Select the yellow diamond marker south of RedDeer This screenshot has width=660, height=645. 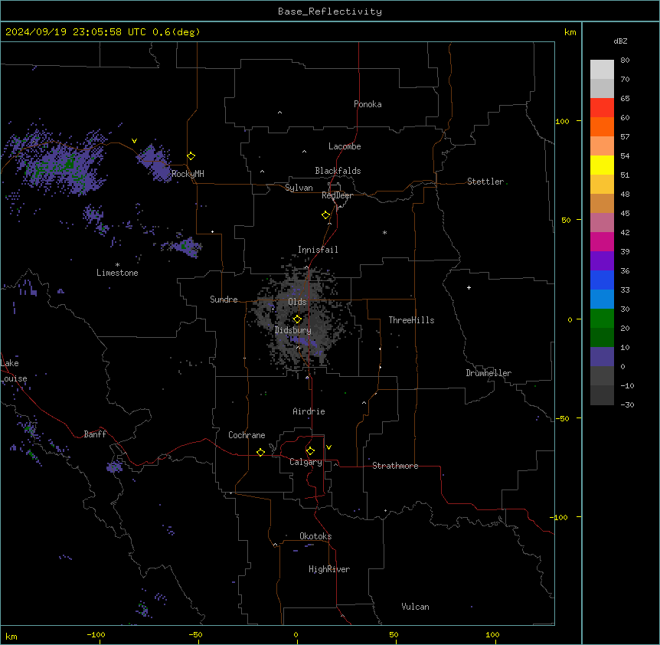pyautogui.click(x=326, y=215)
